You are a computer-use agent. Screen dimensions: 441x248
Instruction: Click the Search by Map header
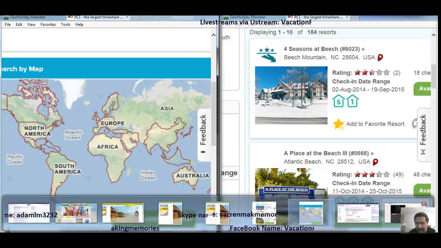(x=106, y=69)
